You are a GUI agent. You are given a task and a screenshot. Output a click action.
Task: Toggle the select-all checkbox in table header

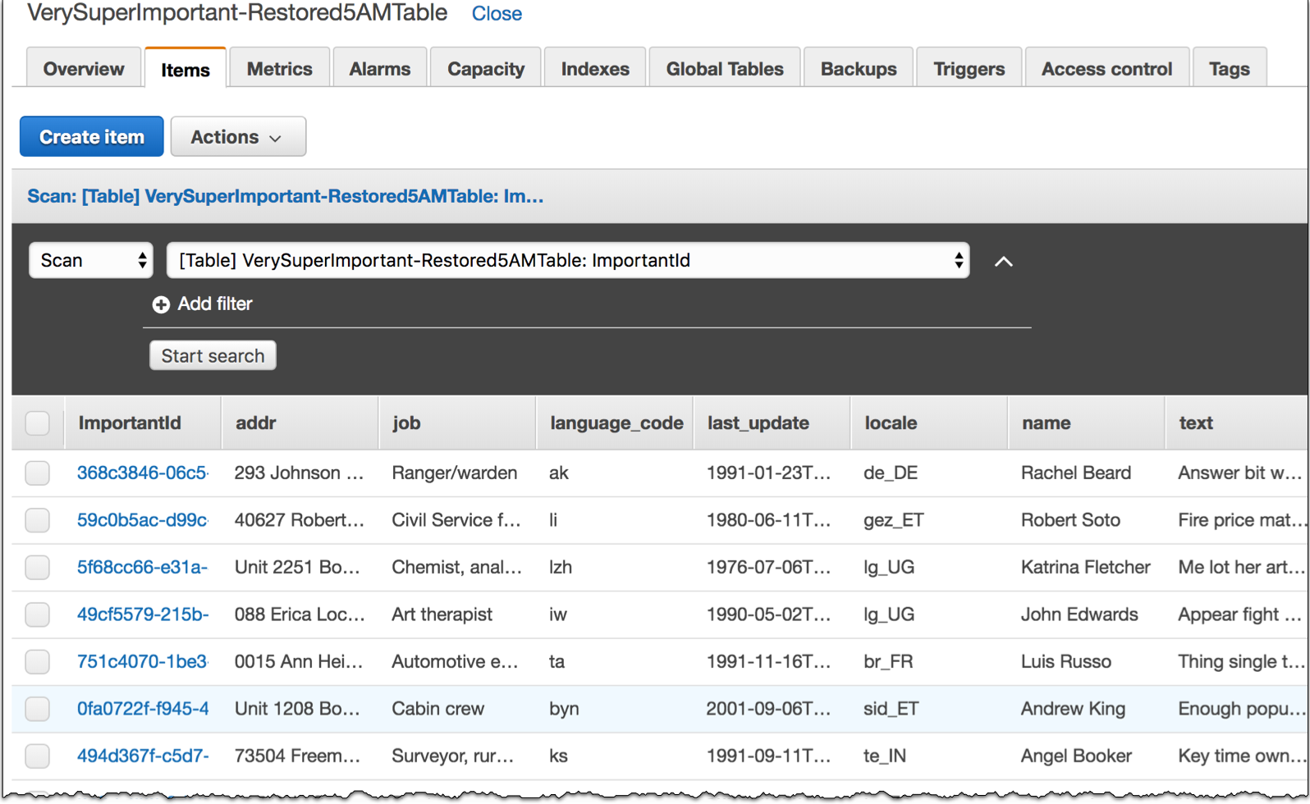tap(37, 423)
